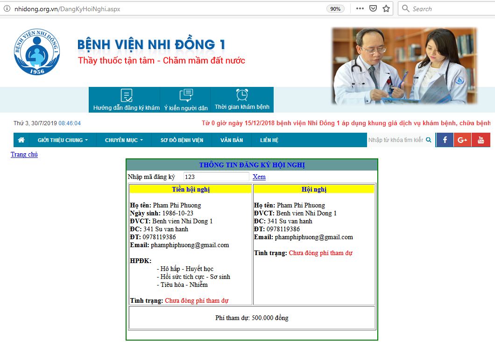Expand the Giới Thiệu Chung menu
Screen dimensions: 495x342
click(x=63, y=140)
